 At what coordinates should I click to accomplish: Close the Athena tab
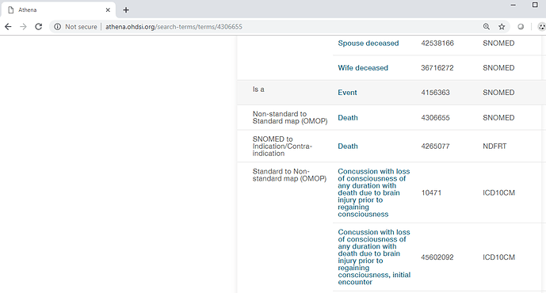coord(108,10)
